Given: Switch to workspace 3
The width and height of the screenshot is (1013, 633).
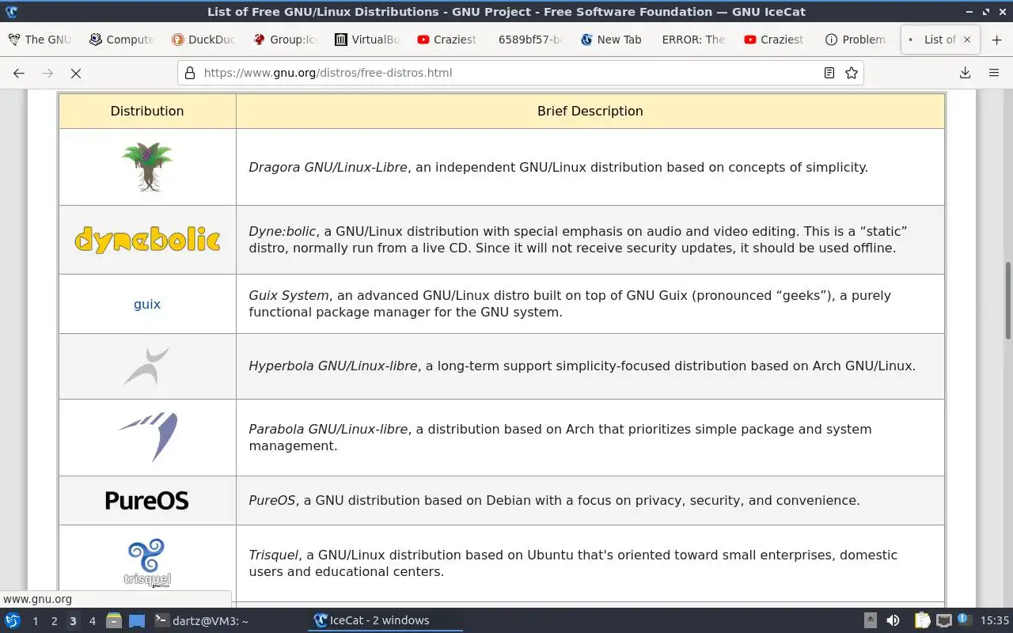Looking at the screenshot, I should (x=73, y=620).
